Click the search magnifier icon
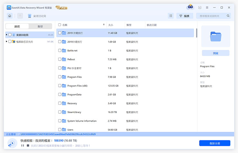The image size is (238, 153). 228,16
